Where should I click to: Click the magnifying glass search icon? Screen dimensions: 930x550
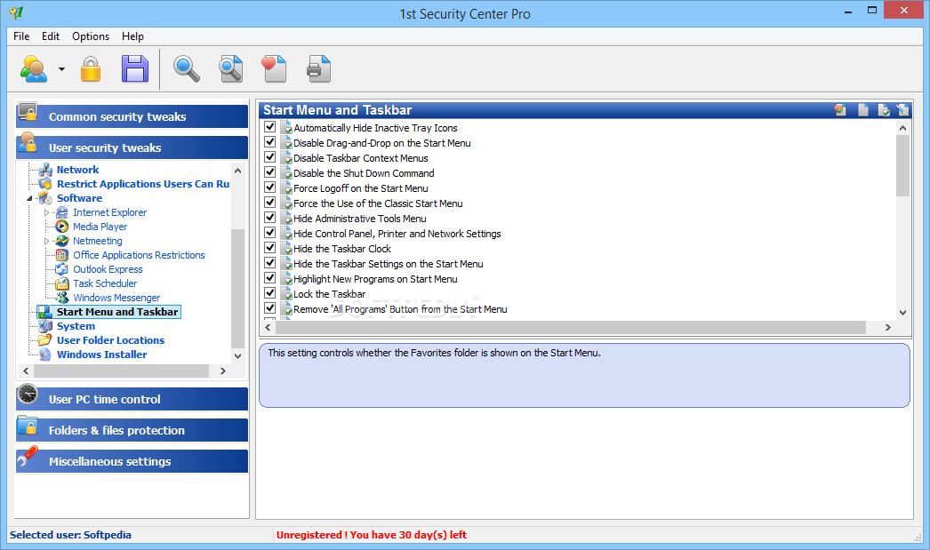tap(186, 68)
